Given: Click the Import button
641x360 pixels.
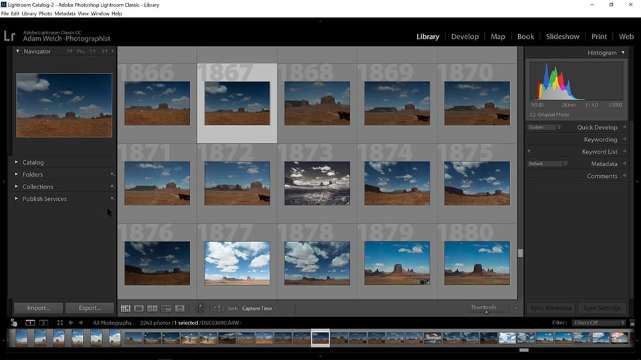Looking at the screenshot, I should coord(39,308).
